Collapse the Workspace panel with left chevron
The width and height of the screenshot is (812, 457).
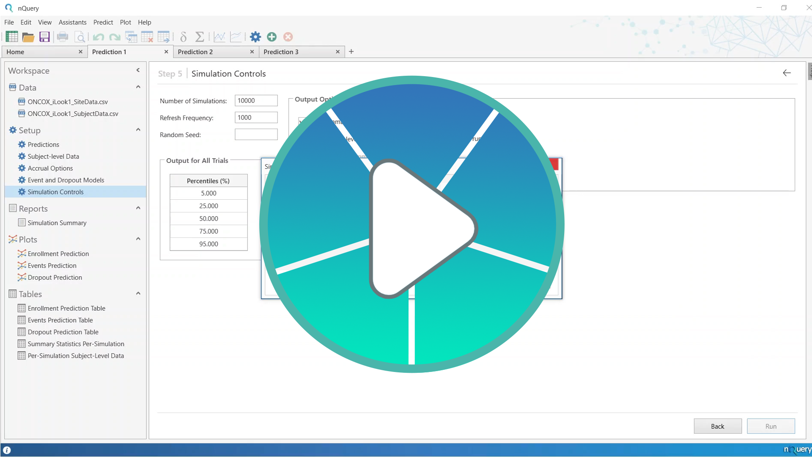(x=137, y=70)
